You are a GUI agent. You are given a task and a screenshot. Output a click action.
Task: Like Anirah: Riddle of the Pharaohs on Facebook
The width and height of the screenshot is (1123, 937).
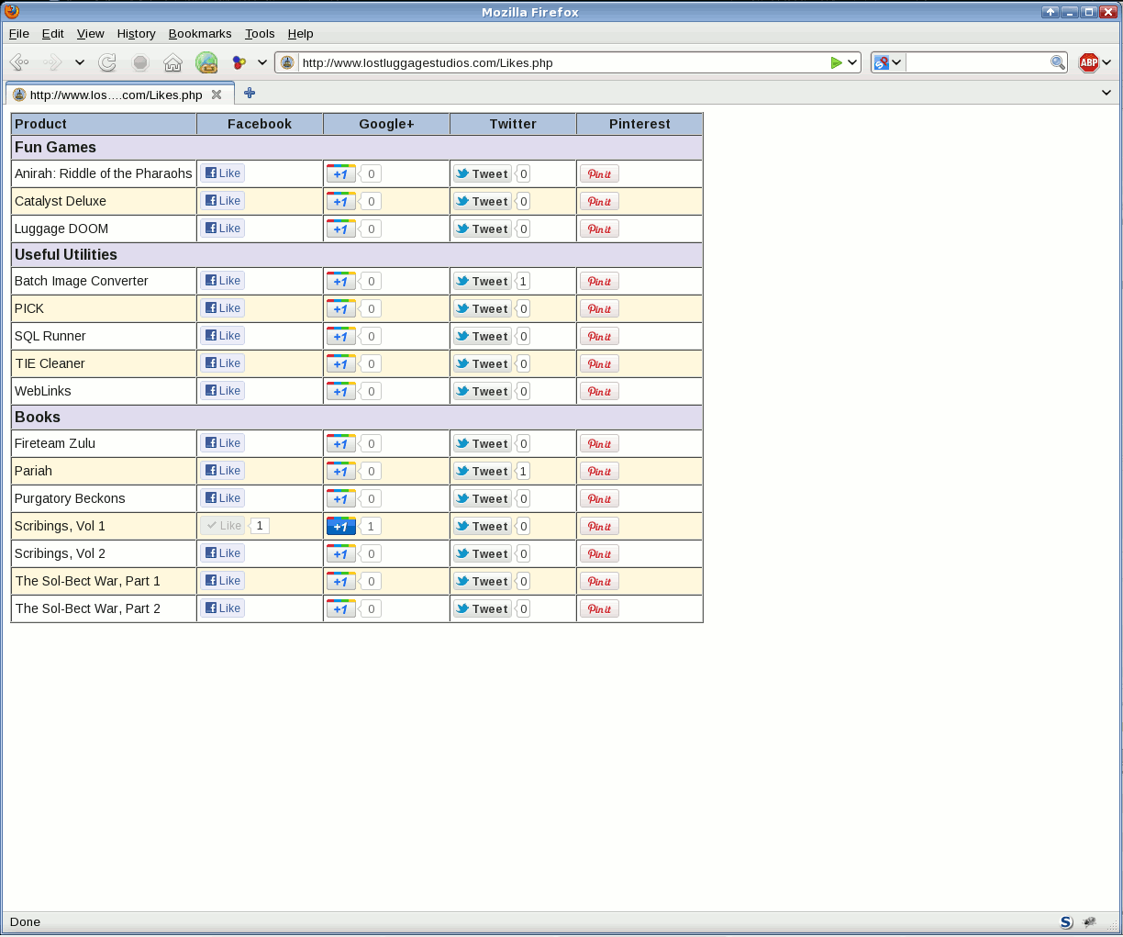coord(223,173)
